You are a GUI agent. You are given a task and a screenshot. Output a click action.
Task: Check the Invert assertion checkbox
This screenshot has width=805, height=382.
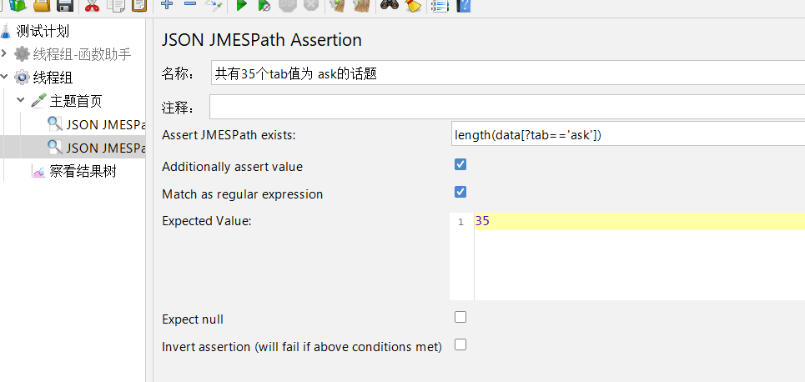point(460,344)
